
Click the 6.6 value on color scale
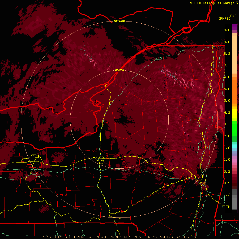[x=227, y=77]
